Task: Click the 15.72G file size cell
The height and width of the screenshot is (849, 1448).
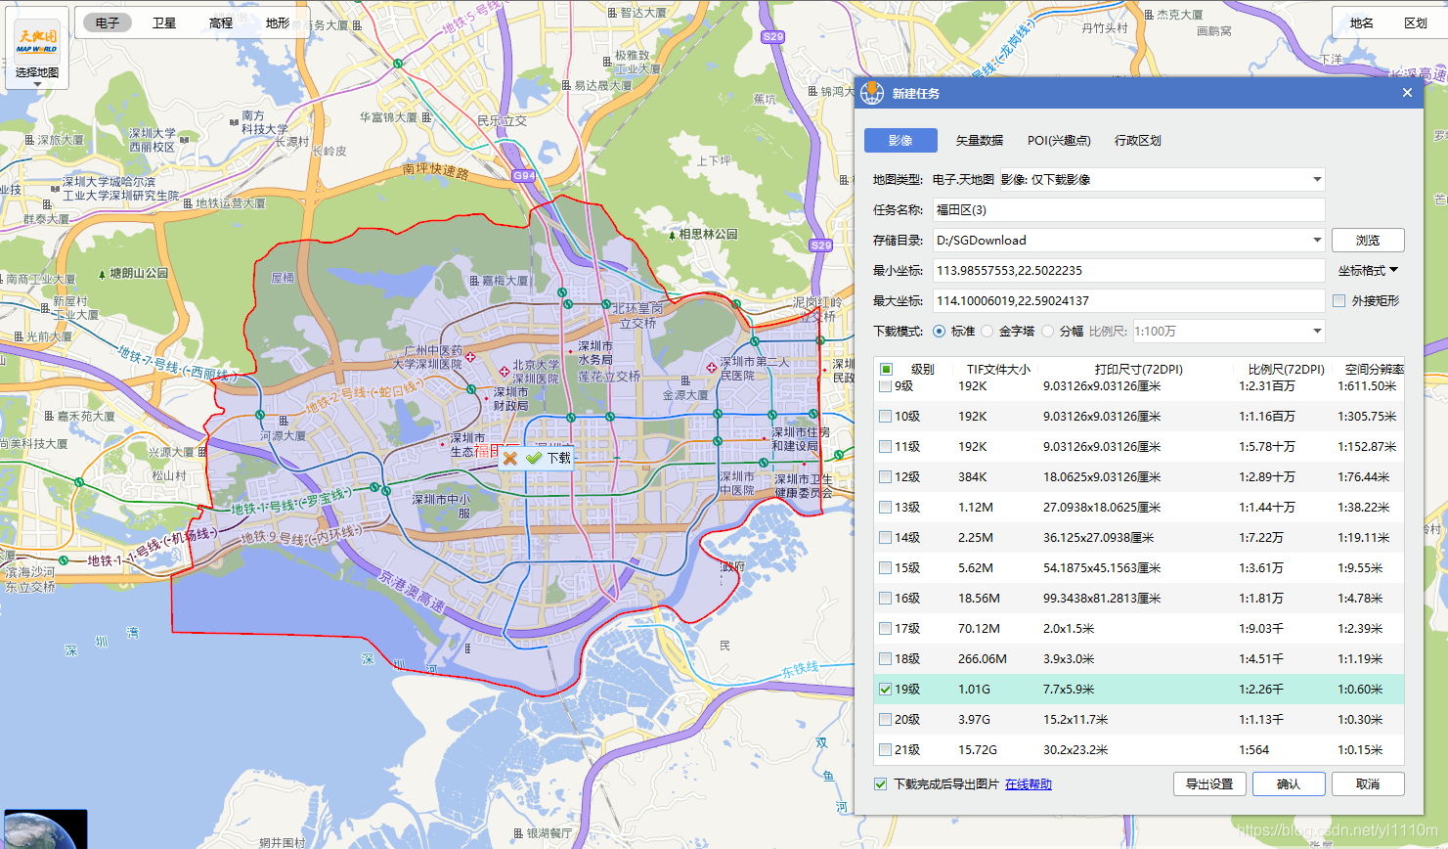Action: 978,749
